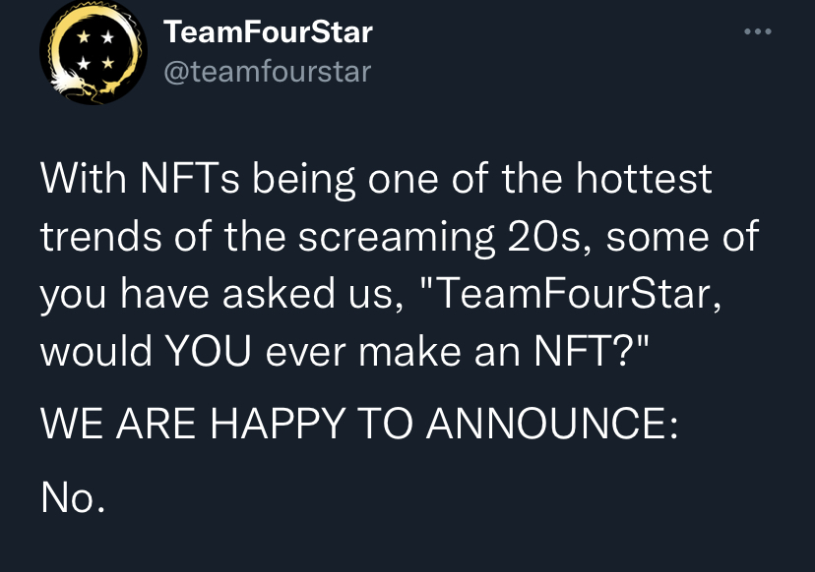The height and width of the screenshot is (572, 815).
Task: Click the word "NFTs" in first line
Action: pos(190,178)
